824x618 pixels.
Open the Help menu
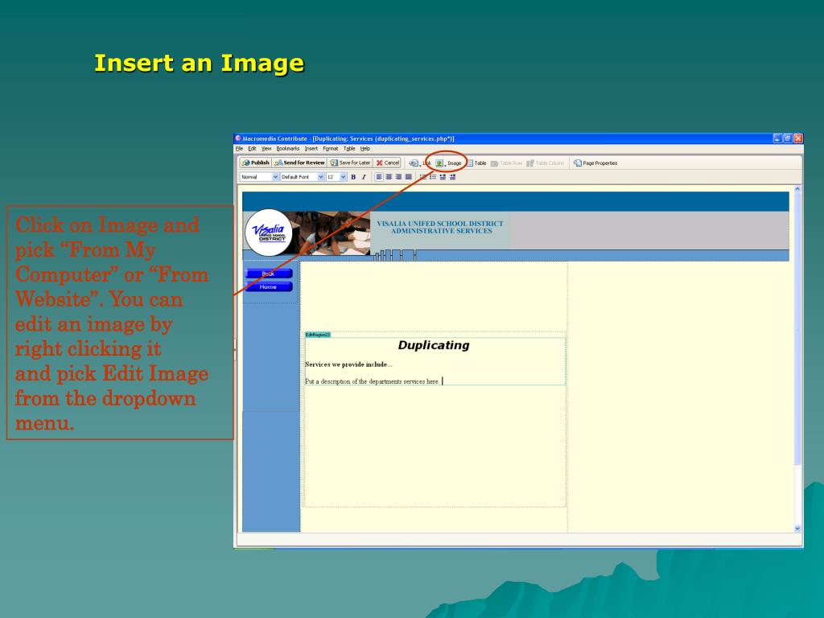(365, 149)
